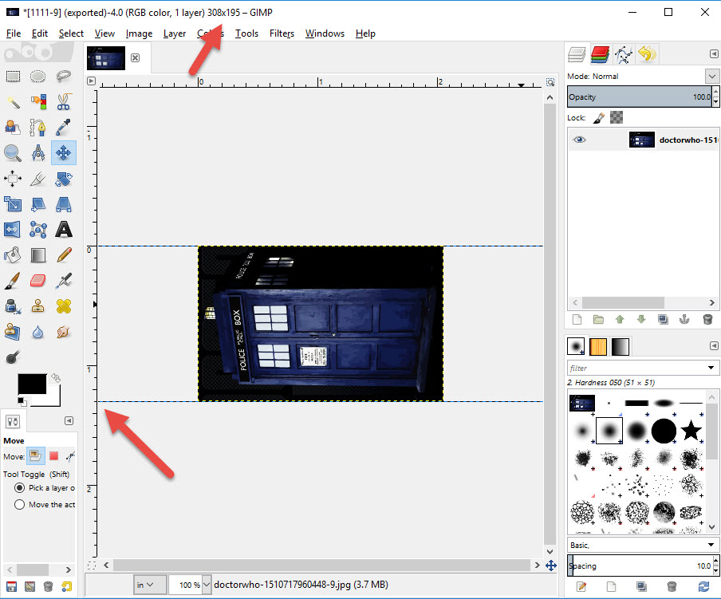Select the Bucket Fill tool
Screen dimensions: 721x599
point(13,254)
